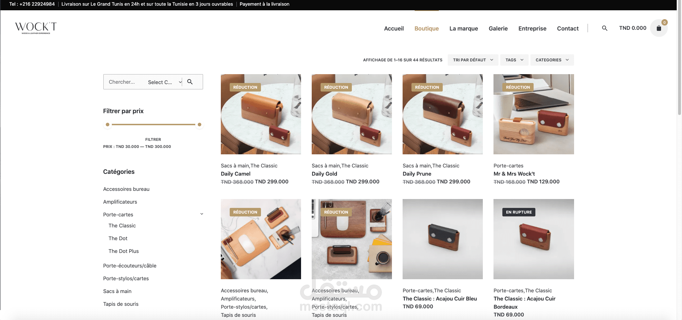Image resolution: width=682 pixels, height=320 pixels.
Task: Open the Select category combo box
Action: [x=165, y=82]
